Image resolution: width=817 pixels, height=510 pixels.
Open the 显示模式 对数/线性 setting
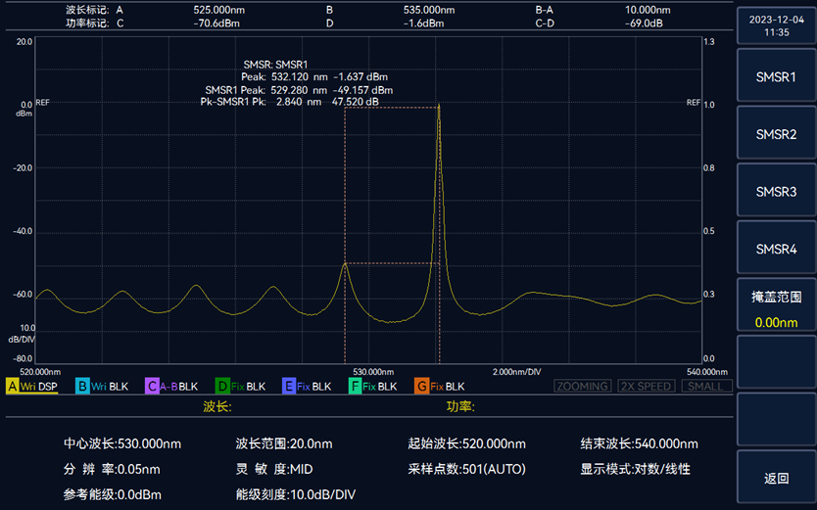click(x=635, y=469)
